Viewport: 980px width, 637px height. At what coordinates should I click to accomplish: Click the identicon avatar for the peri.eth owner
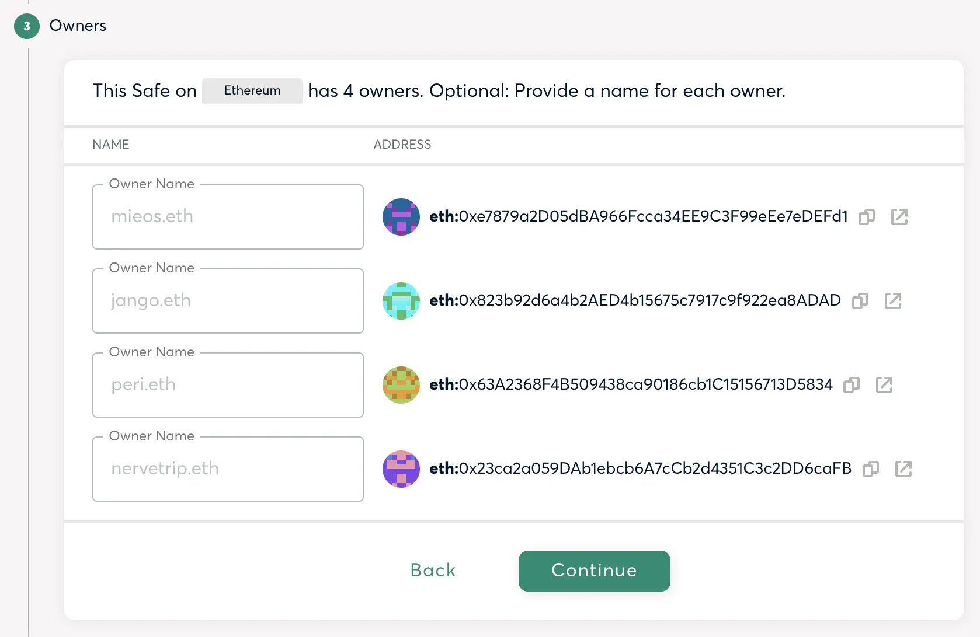pos(401,385)
